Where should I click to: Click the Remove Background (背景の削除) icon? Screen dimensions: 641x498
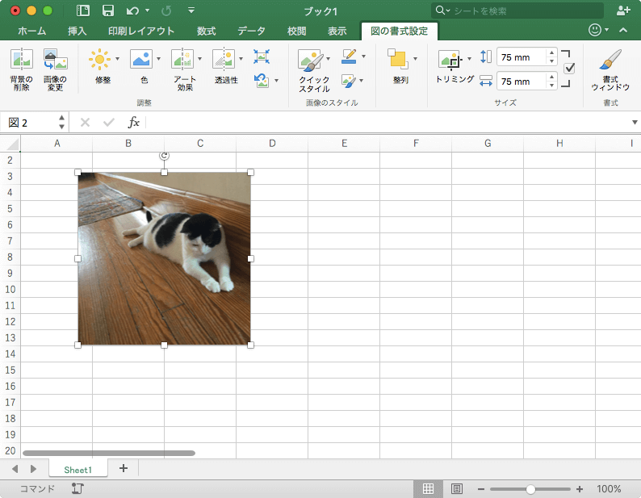coord(21,58)
